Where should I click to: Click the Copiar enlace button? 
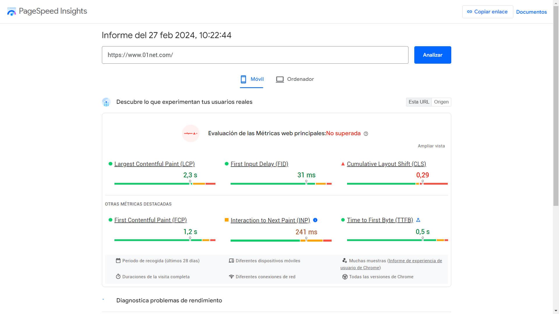(488, 12)
